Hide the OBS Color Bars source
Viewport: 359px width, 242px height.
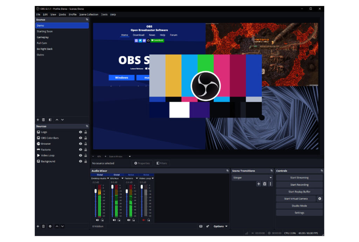pos(80,138)
